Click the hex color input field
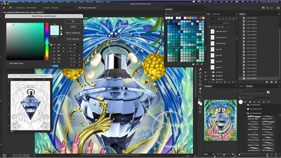This screenshot has height=158, width=281. pyautogui.click(x=58, y=66)
